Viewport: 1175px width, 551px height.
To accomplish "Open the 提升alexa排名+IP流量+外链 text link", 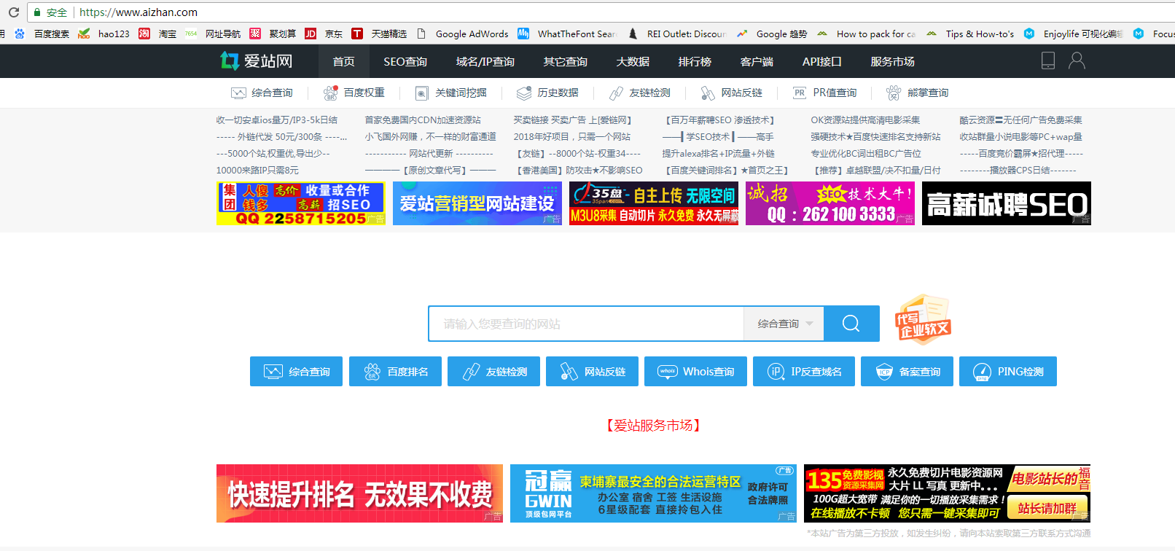I will [x=718, y=153].
